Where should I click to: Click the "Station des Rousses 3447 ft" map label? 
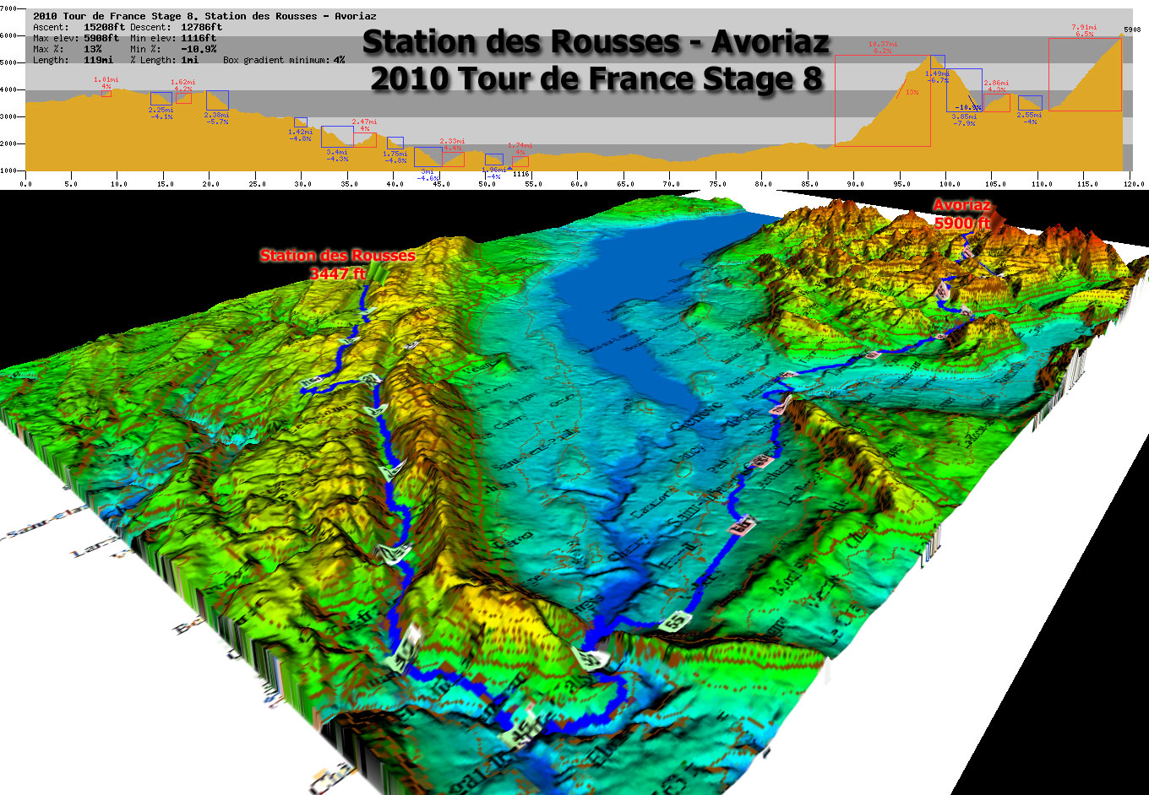click(337, 264)
